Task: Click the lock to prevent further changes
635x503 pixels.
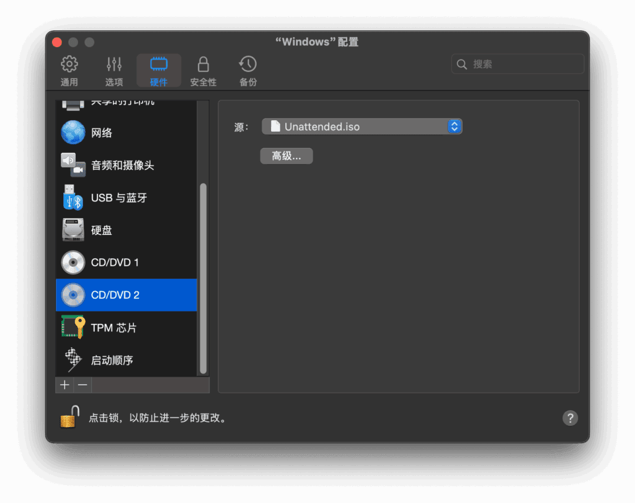Action: pos(68,418)
